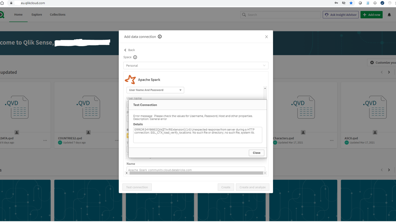Click the horizontal scrollbar in connection form
This screenshot has width=396, height=222.
click(x=196, y=173)
